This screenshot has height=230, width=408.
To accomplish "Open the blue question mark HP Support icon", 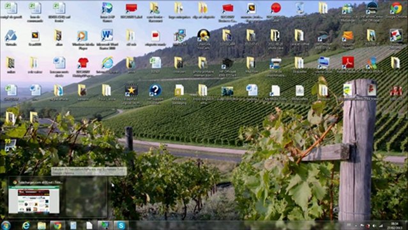I will tap(155, 90).
